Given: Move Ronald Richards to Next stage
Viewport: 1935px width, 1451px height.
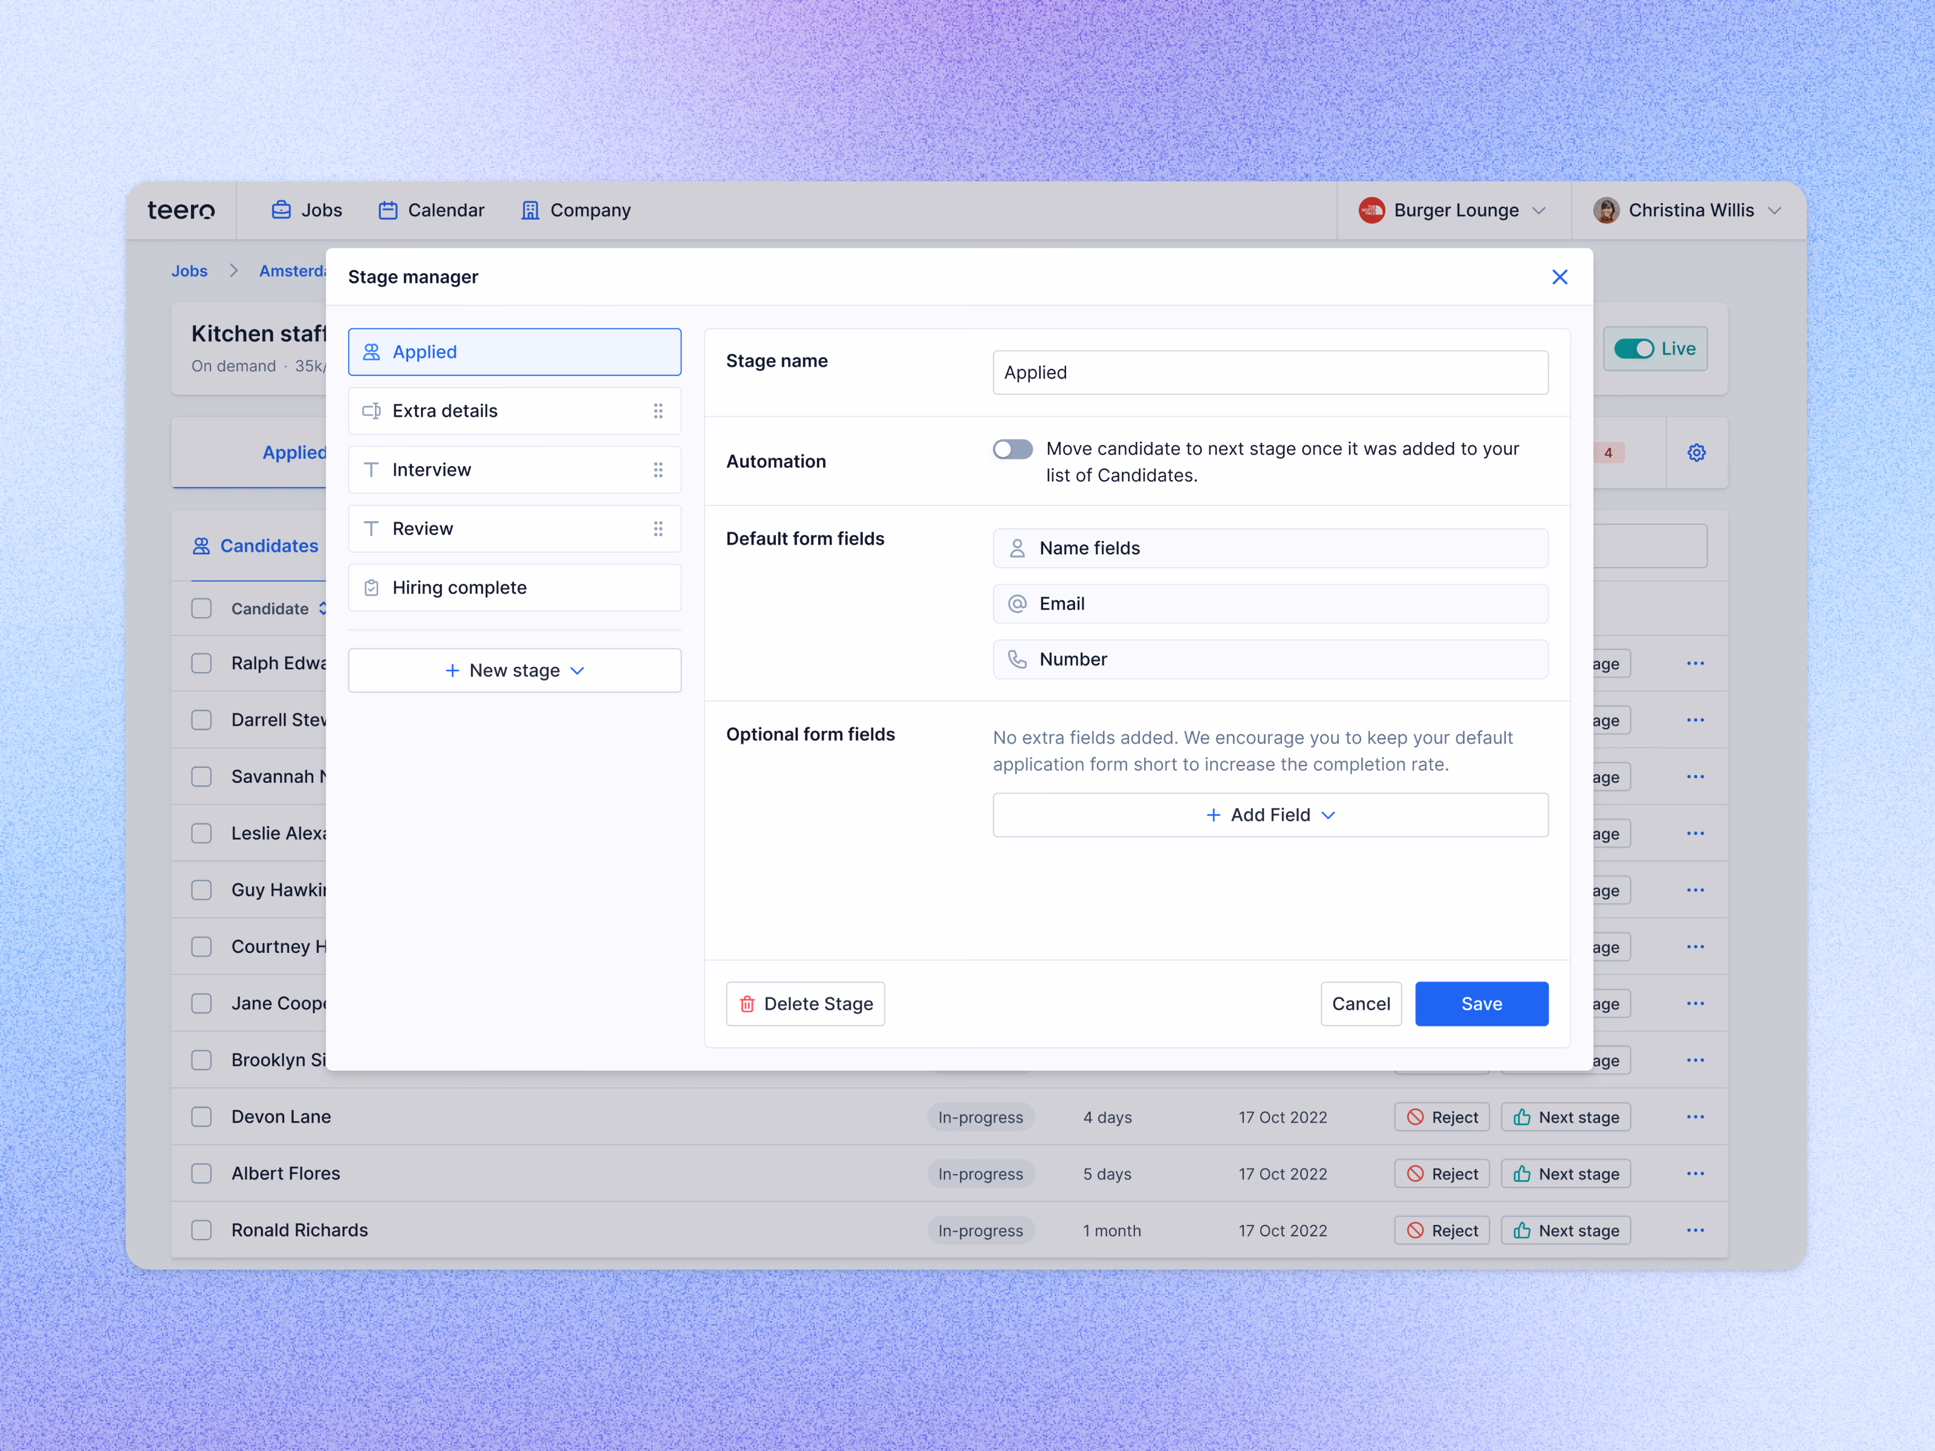Looking at the screenshot, I should coord(1566,1230).
